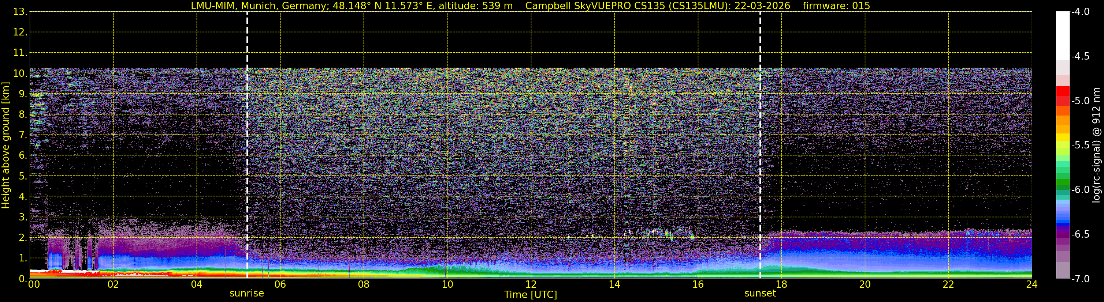Image resolution: width=1104 pixels, height=302 pixels.
Task: Click the colorbar tick label '-5.5'
Action: pyautogui.click(x=1081, y=146)
